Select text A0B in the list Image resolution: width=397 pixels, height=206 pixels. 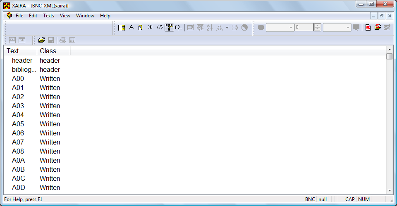[18, 170]
